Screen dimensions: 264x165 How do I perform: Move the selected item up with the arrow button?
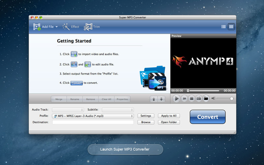[154, 99]
